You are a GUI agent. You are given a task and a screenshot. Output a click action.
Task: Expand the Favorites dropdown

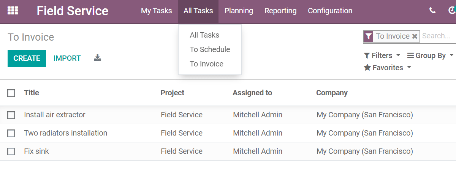388,68
